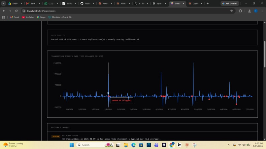This screenshot has height=149, width=266.
Task: Click the Ask Gemini button
Action: tap(229, 3)
